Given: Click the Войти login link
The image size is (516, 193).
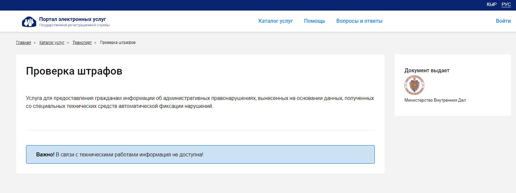Looking at the screenshot, I should (503, 21).
